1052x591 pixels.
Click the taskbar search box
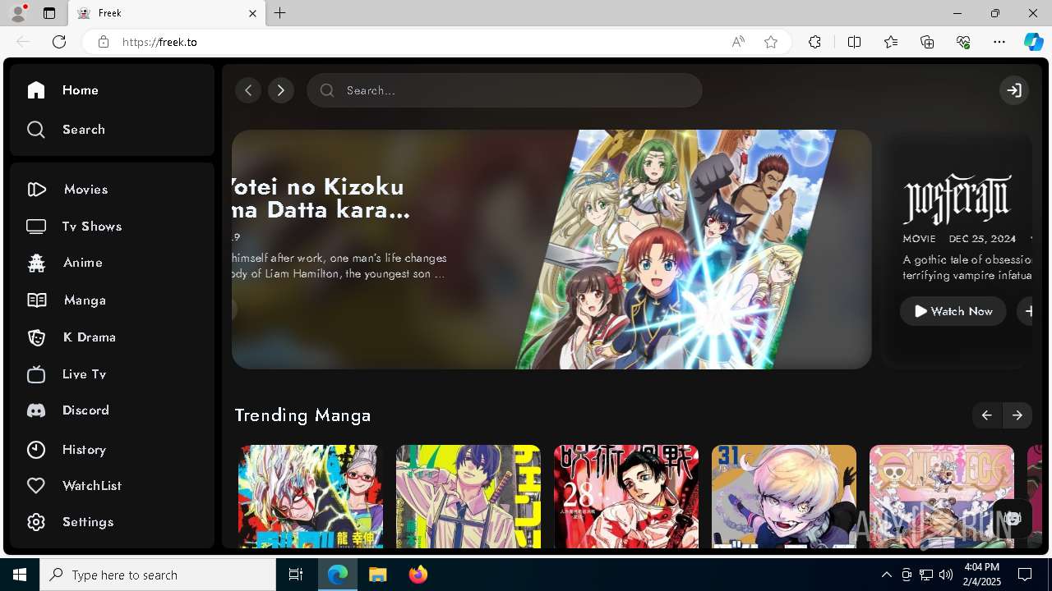click(158, 575)
